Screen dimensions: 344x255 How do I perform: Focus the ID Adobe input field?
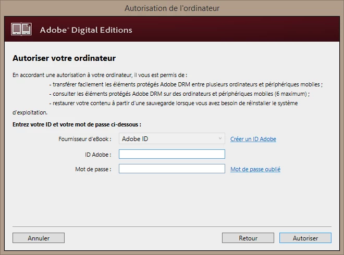coord(172,154)
